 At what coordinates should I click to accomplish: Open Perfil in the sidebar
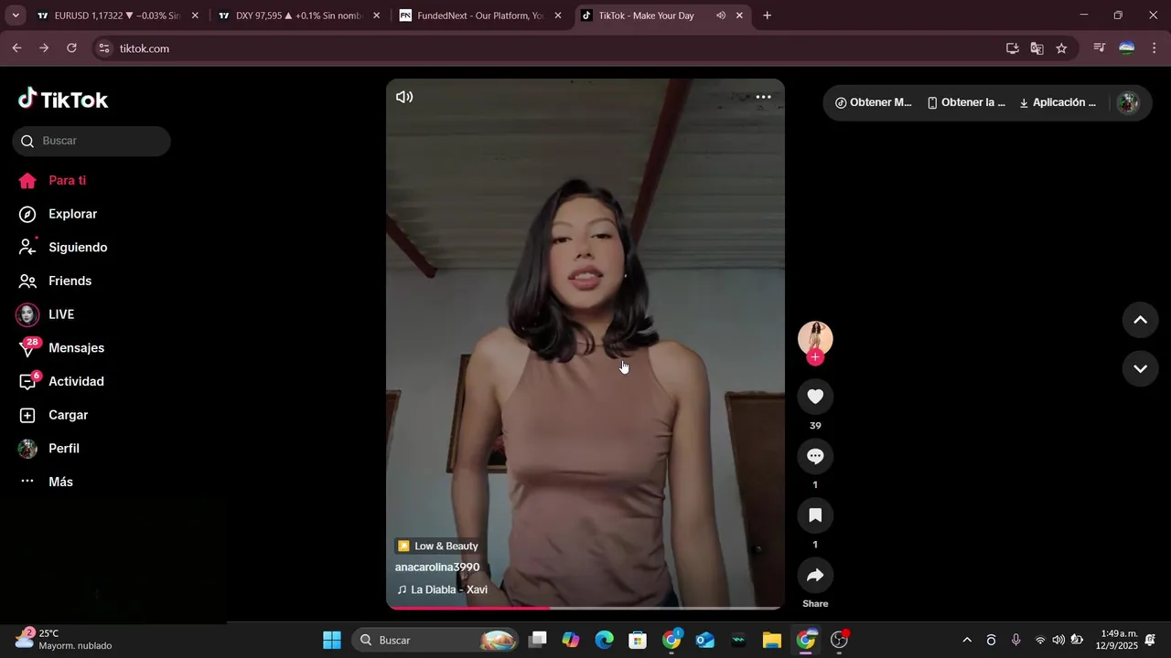[64, 449]
